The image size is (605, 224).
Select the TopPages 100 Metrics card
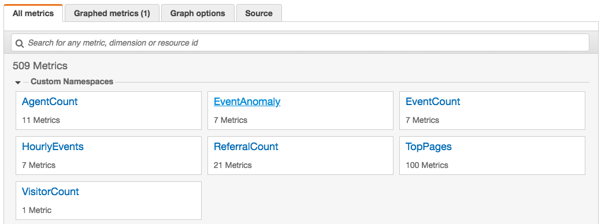pos(492,155)
